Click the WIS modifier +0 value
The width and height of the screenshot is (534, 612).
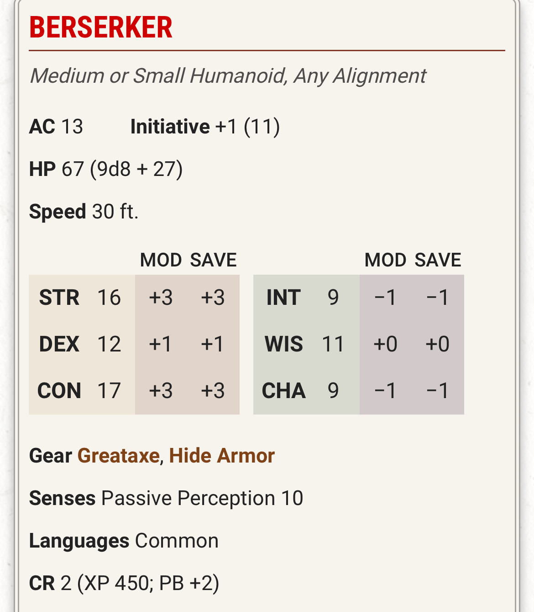pyautogui.click(x=385, y=344)
